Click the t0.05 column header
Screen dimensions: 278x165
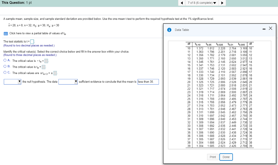click(x=209, y=44)
